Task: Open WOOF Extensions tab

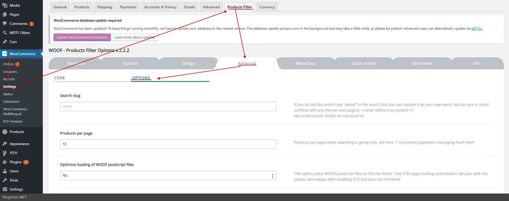Action: (x=422, y=63)
